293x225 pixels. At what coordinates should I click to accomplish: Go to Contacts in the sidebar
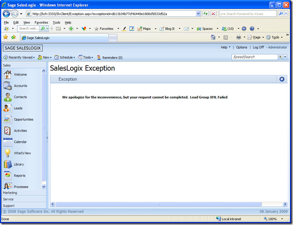point(15,97)
